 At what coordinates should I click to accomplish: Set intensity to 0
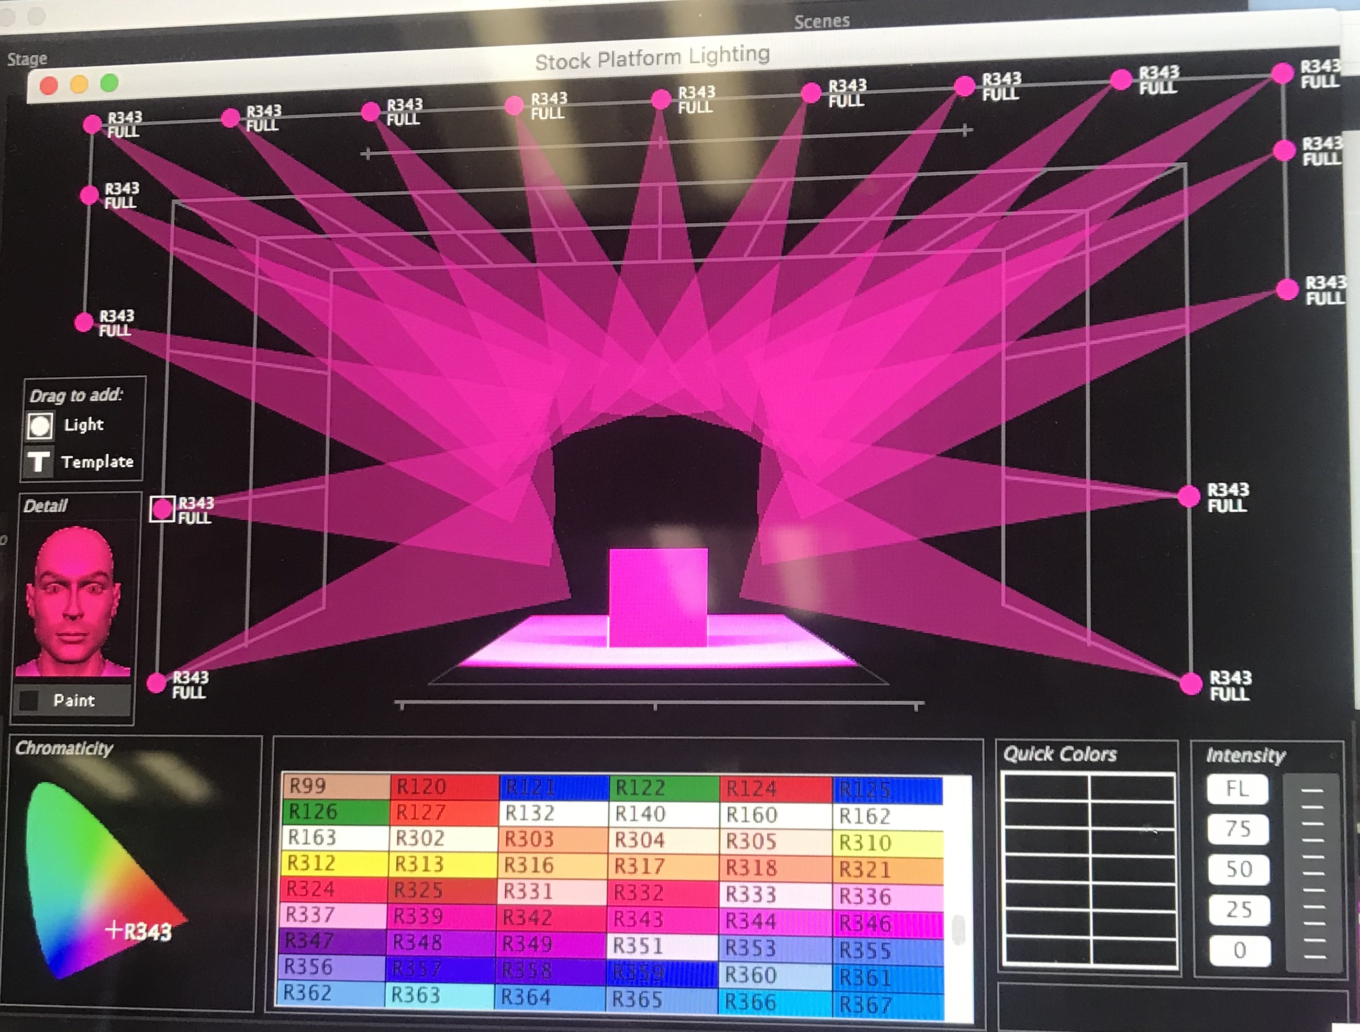1239,950
